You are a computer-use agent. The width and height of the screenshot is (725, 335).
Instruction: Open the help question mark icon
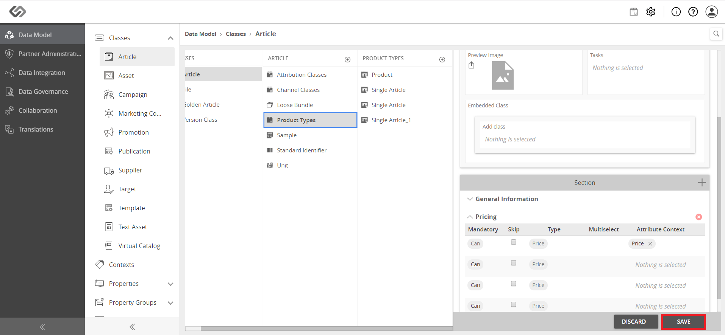pyautogui.click(x=693, y=12)
